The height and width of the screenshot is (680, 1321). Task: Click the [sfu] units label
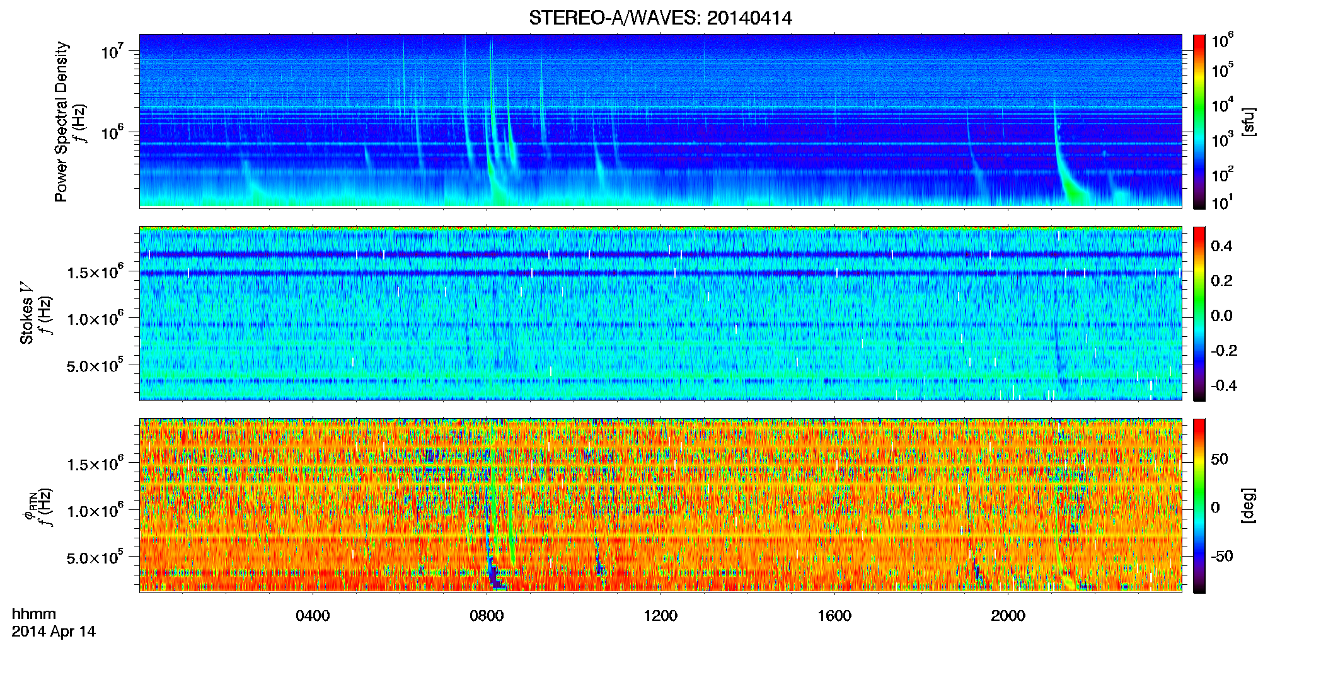pyautogui.click(x=1249, y=122)
